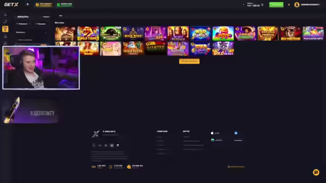The height and width of the screenshot is (183, 326).
Task: Click the gold coins stack statistic icon
Action: [x=129, y=167]
